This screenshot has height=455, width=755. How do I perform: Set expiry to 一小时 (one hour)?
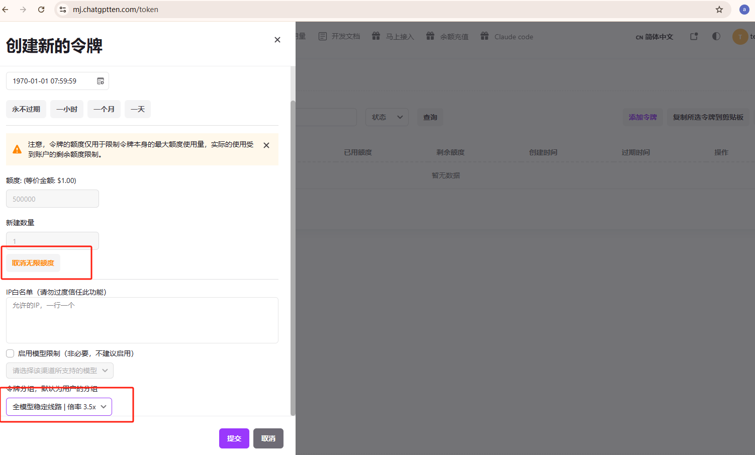click(67, 109)
